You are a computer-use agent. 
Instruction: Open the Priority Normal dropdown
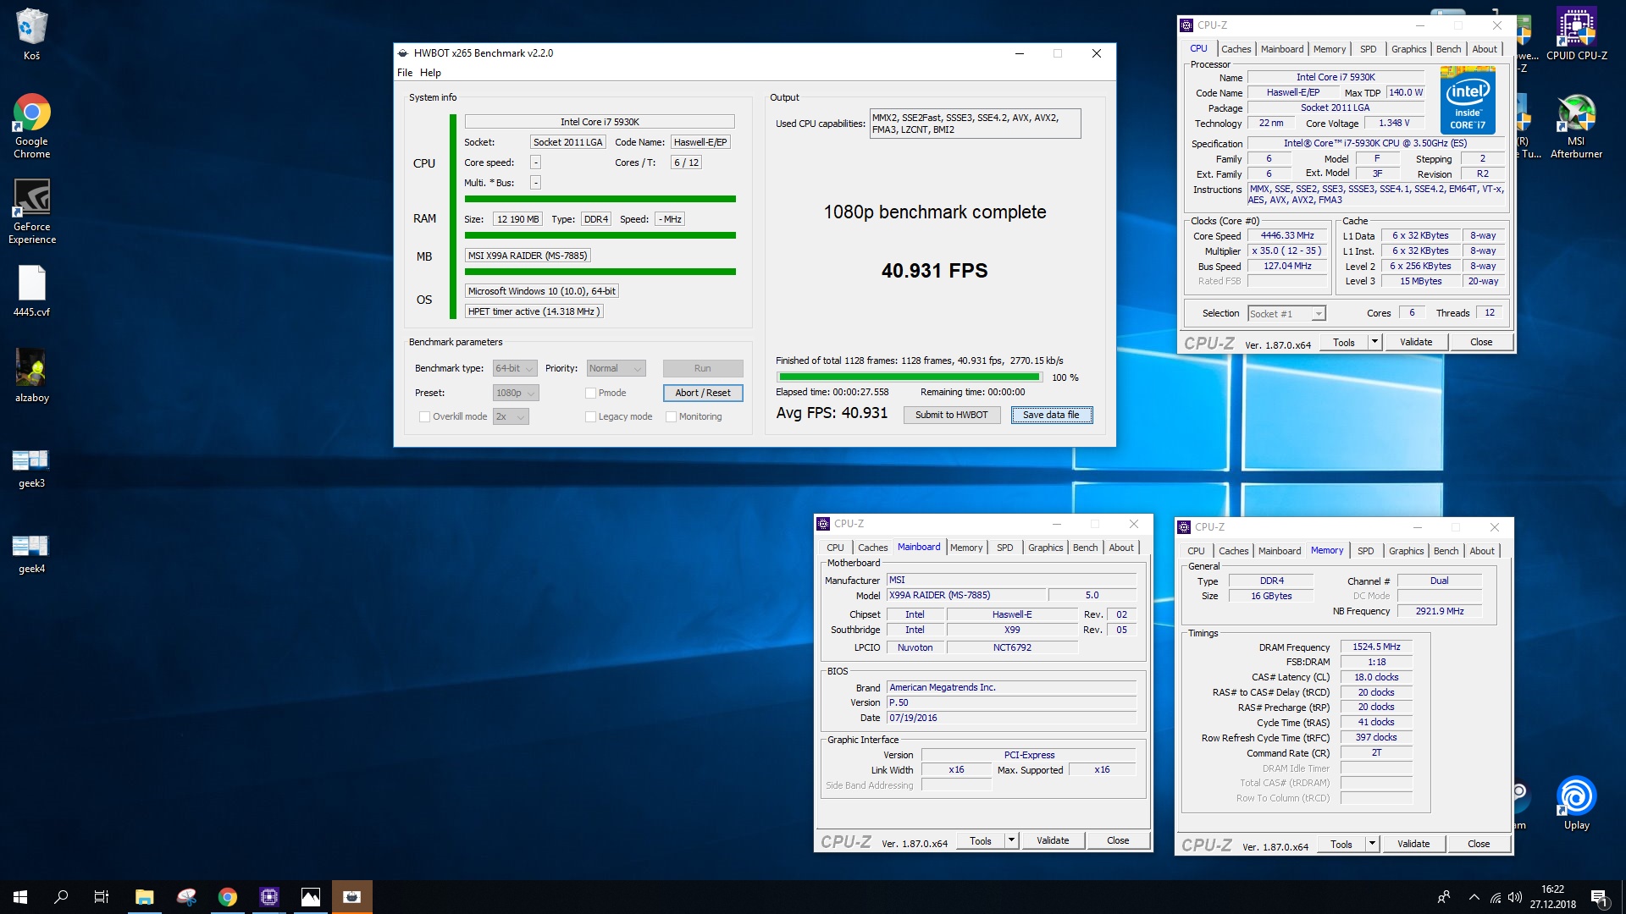[616, 368]
